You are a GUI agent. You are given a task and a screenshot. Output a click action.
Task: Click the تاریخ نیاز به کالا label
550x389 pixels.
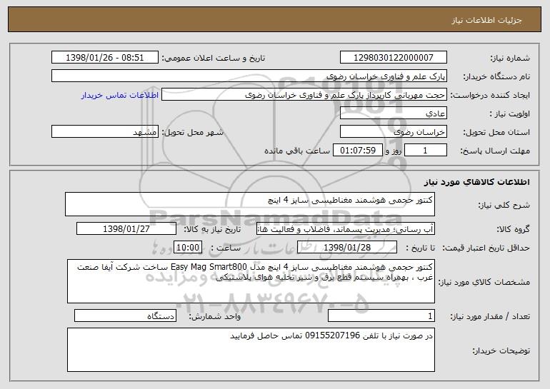[212, 229]
